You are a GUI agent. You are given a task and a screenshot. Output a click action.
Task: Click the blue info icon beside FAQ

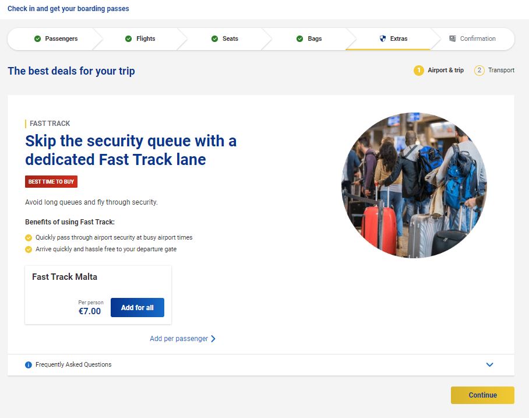coord(29,365)
